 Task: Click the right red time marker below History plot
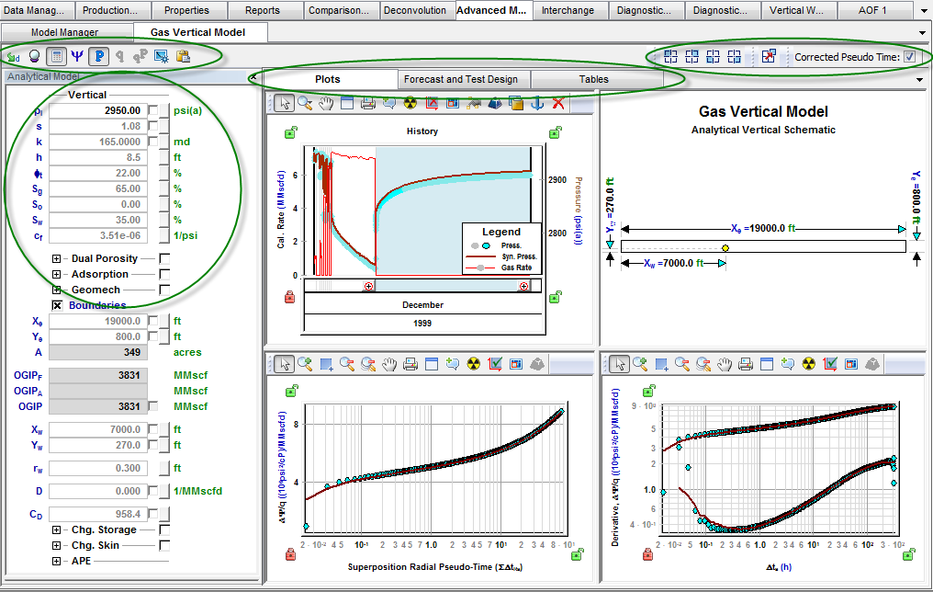(523, 287)
